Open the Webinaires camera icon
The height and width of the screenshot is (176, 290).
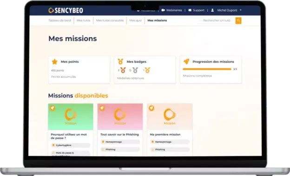tap(163, 10)
